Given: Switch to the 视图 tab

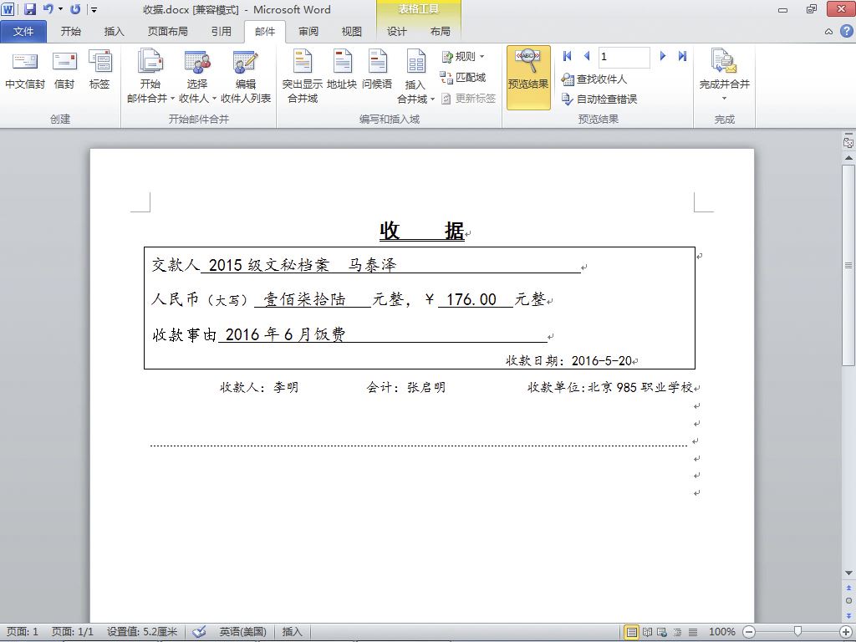Looking at the screenshot, I should pyautogui.click(x=352, y=32).
